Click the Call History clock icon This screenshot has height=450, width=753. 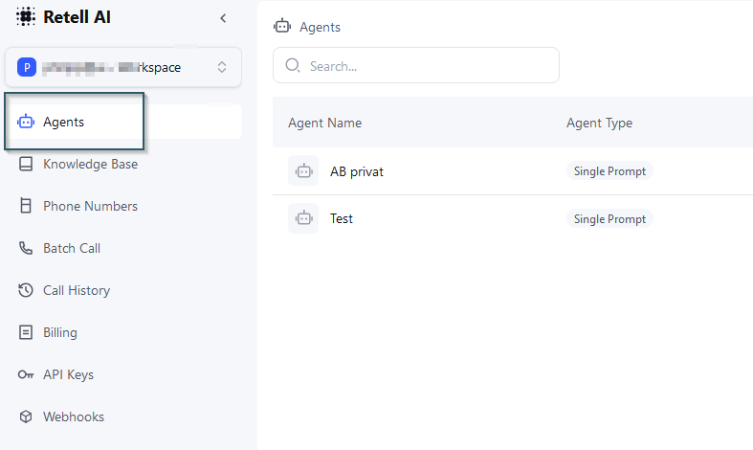click(x=26, y=290)
